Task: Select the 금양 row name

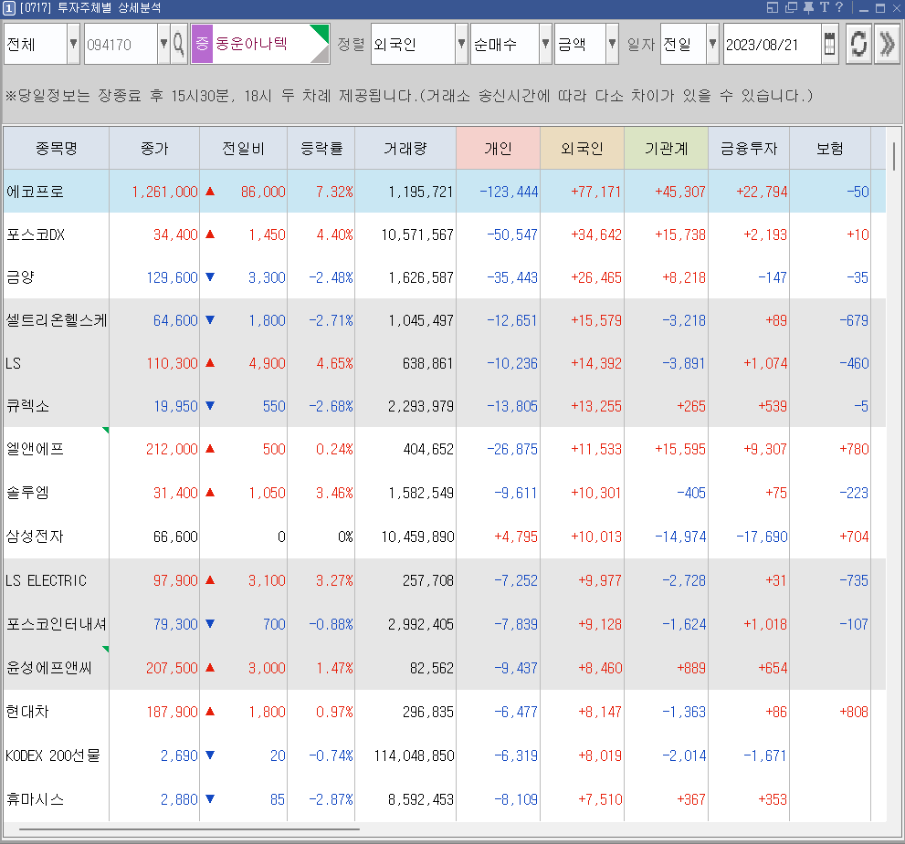Action: coord(20,277)
